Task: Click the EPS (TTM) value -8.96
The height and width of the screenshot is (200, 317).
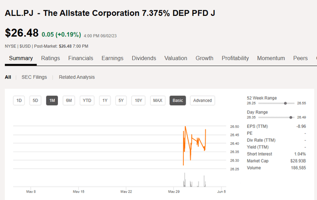Action: point(301,126)
